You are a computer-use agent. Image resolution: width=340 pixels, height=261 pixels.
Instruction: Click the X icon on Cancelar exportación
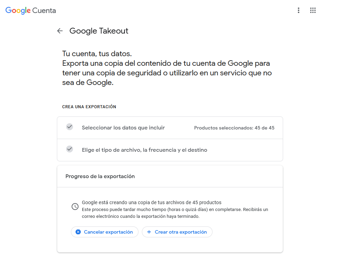[78, 232]
